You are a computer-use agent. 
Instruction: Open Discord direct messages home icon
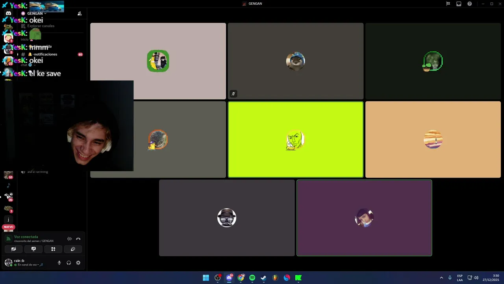pos(8,13)
